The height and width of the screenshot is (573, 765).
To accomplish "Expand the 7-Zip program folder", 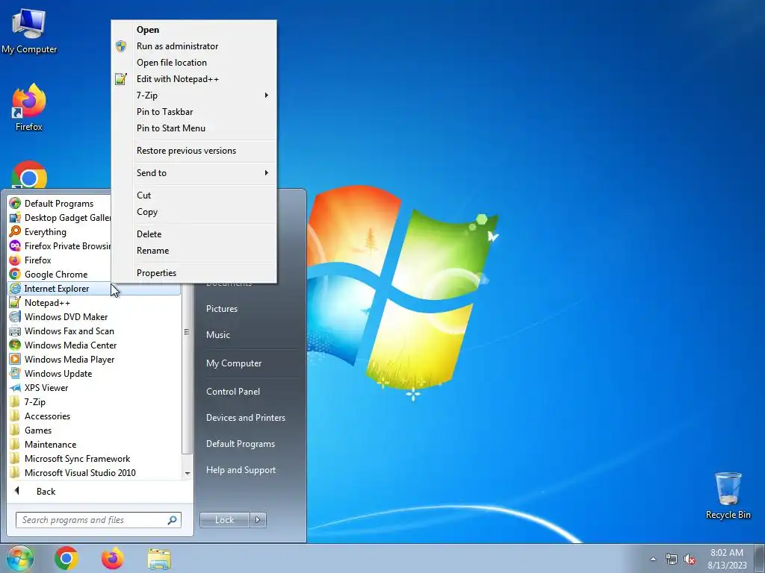I will click(x=94, y=401).
